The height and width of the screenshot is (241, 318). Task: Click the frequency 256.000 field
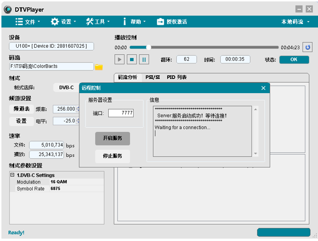tap(64, 109)
